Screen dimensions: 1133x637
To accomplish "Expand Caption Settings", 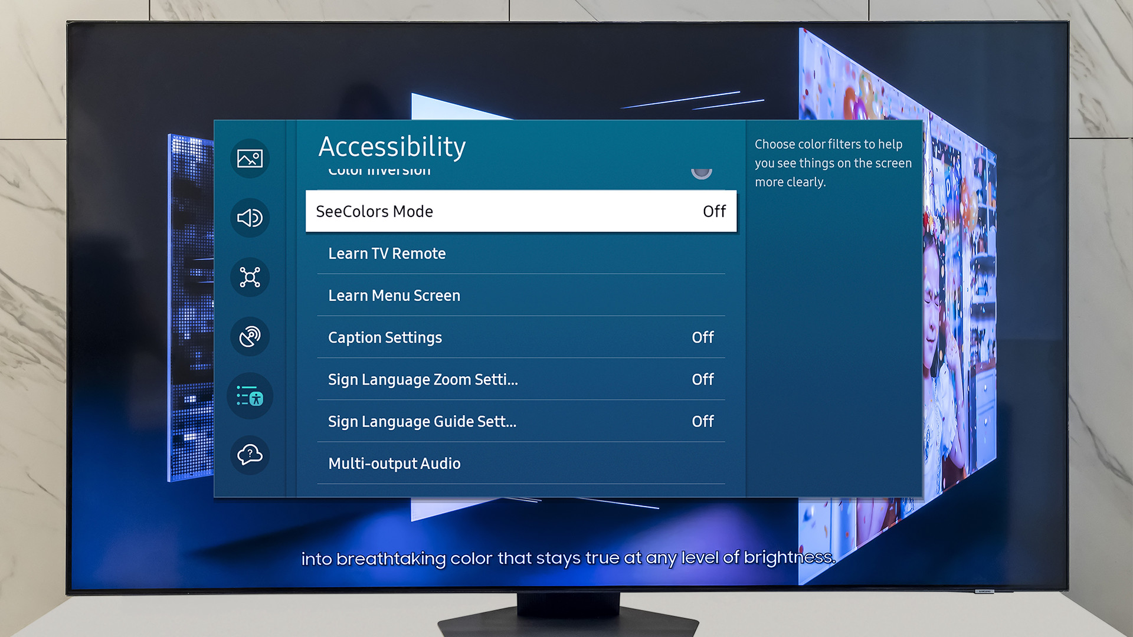I will [x=385, y=337].
